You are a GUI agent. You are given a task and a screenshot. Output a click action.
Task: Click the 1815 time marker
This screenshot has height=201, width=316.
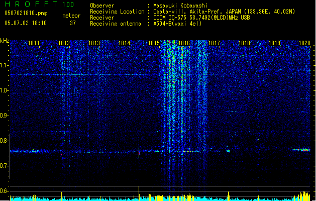tap(154, 43)
